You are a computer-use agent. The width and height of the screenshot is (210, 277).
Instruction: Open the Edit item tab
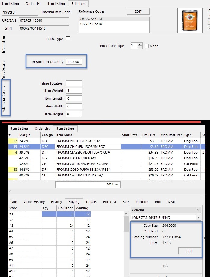[x=78, y=4]
